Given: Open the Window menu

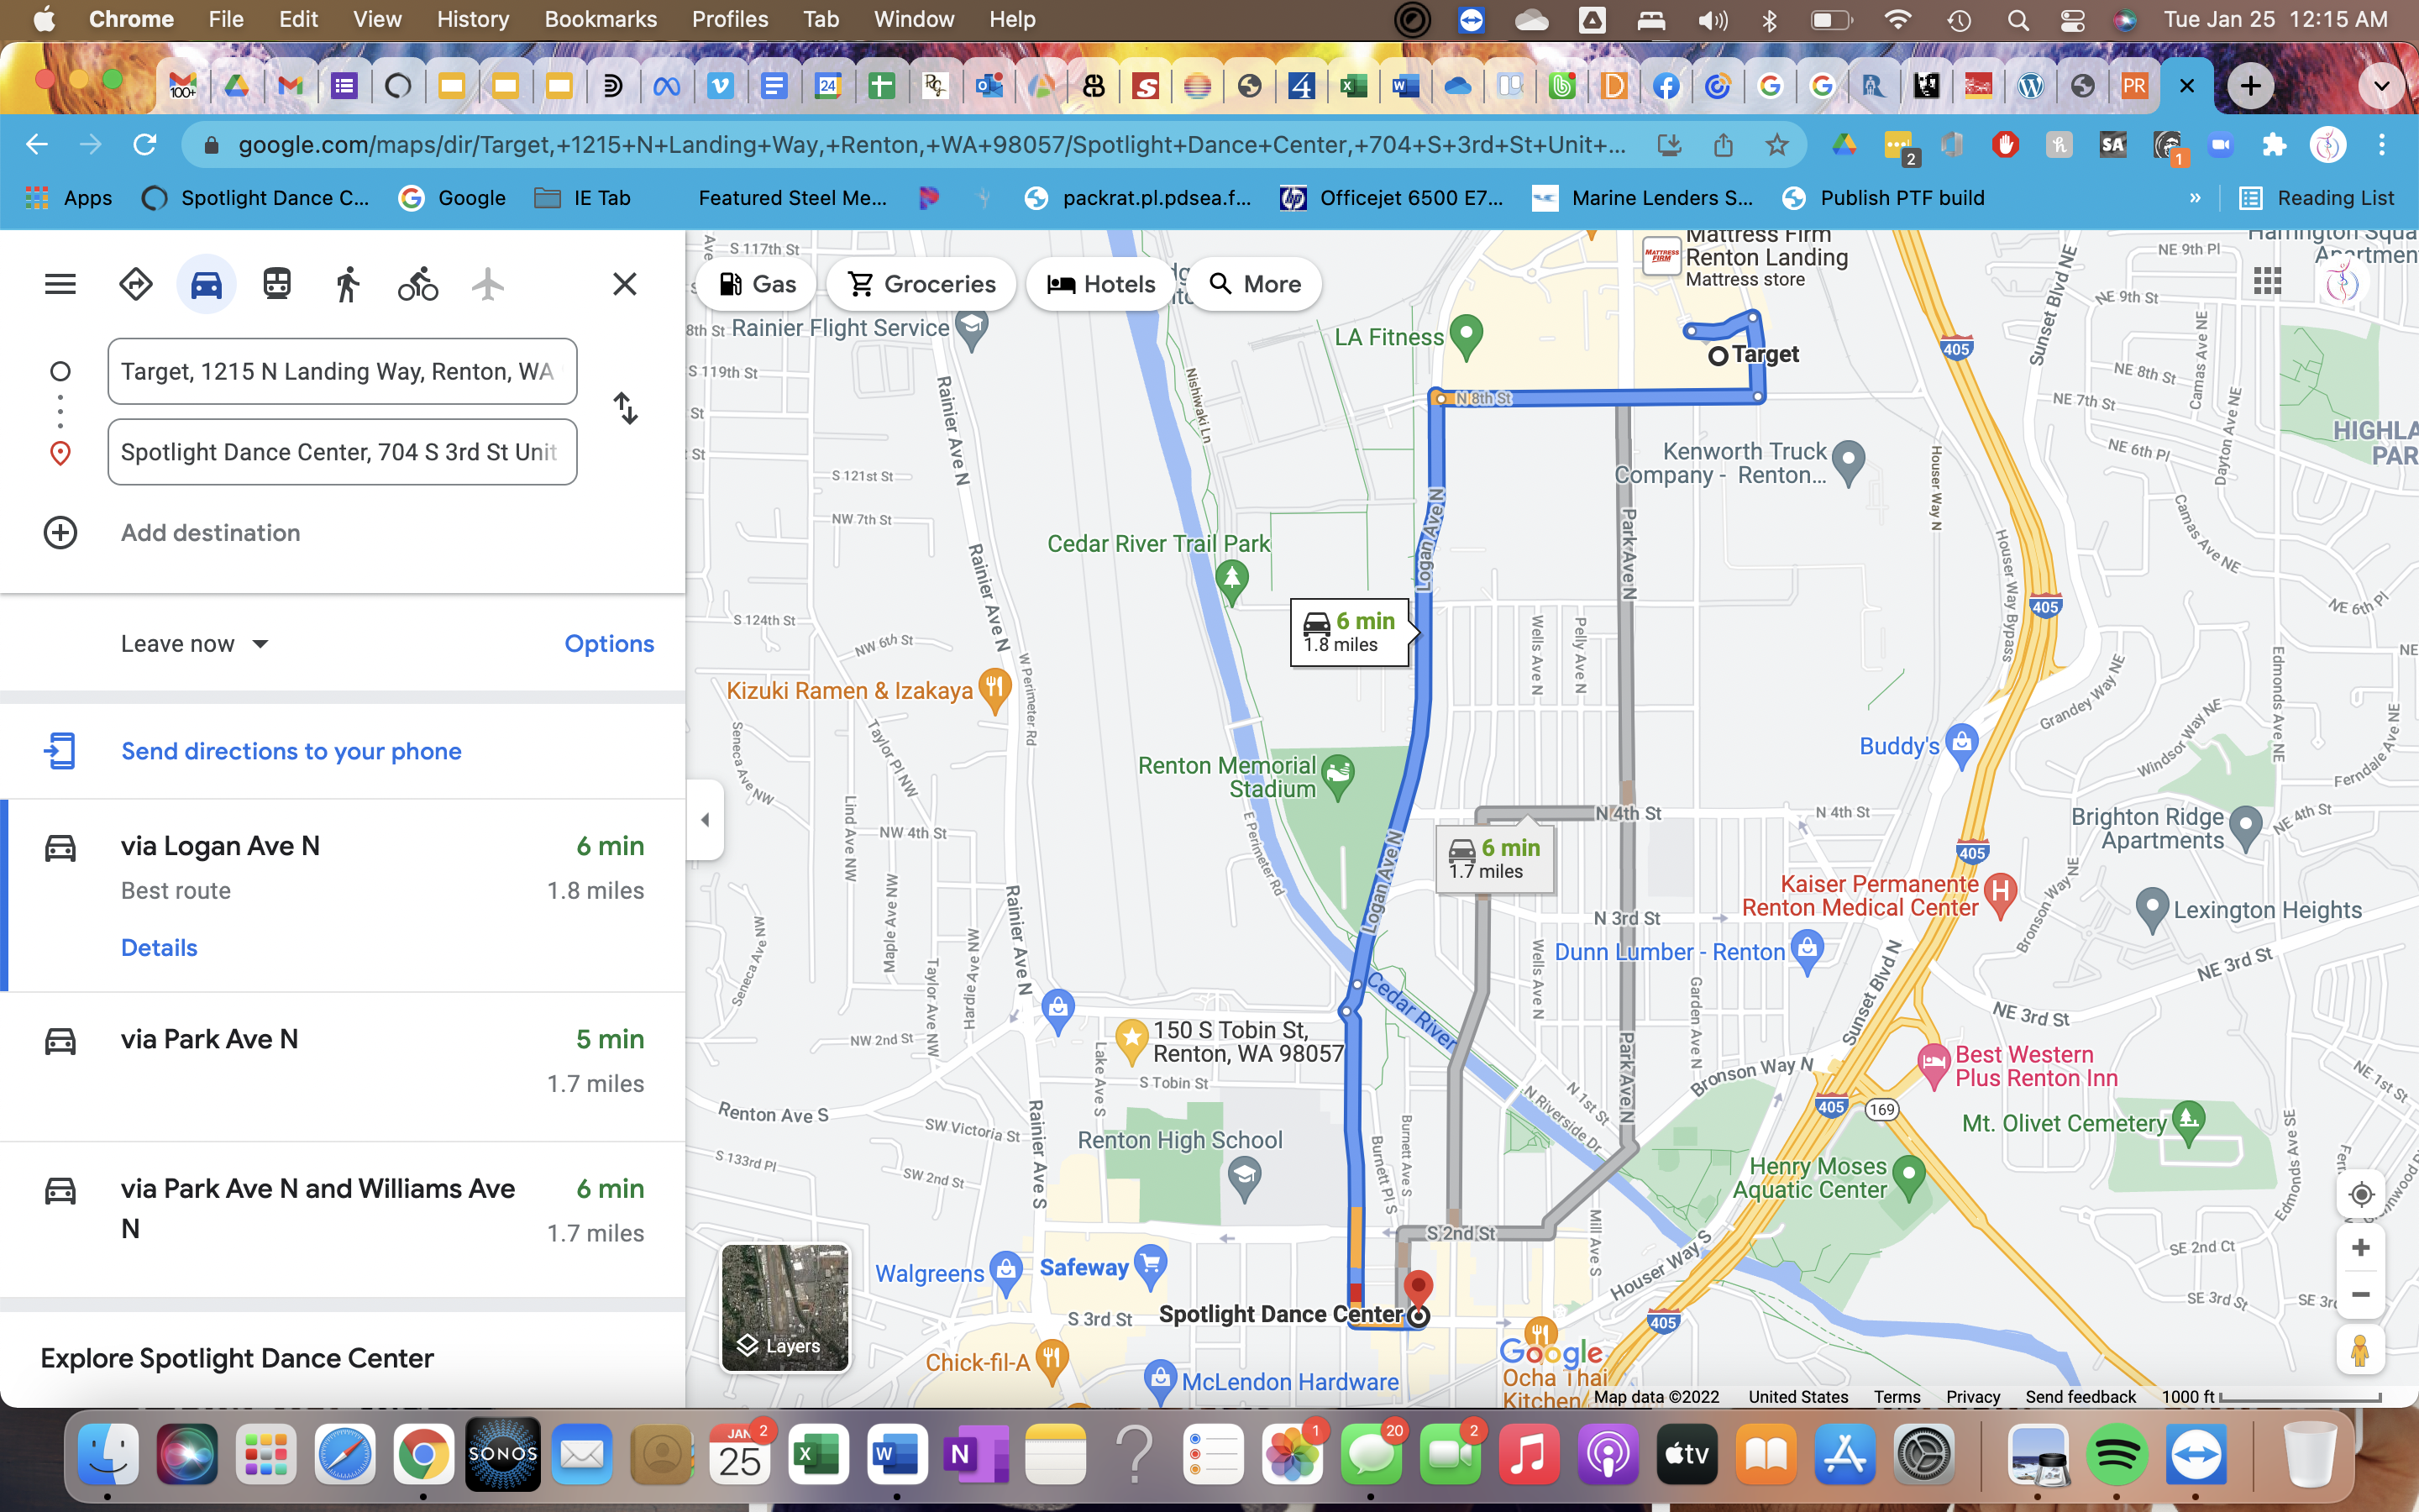Looking at the screenshot, I should click(x=914, y=19).
